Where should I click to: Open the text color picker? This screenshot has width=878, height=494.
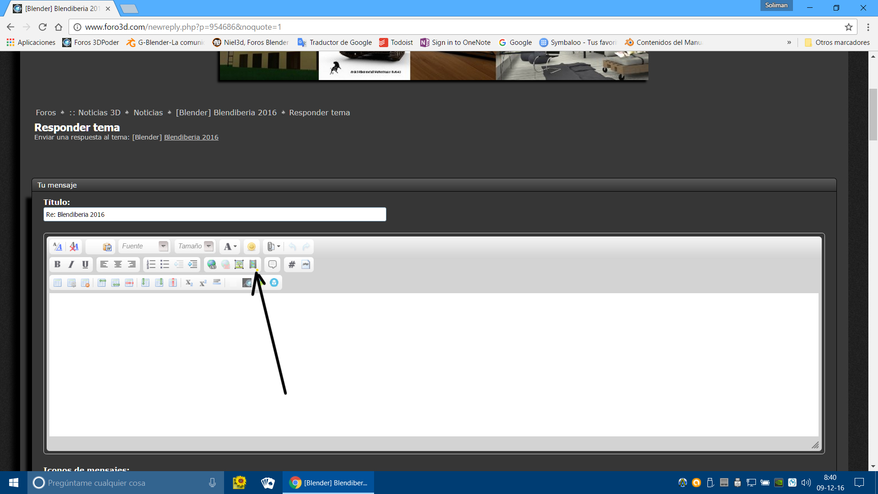[230, 247]
